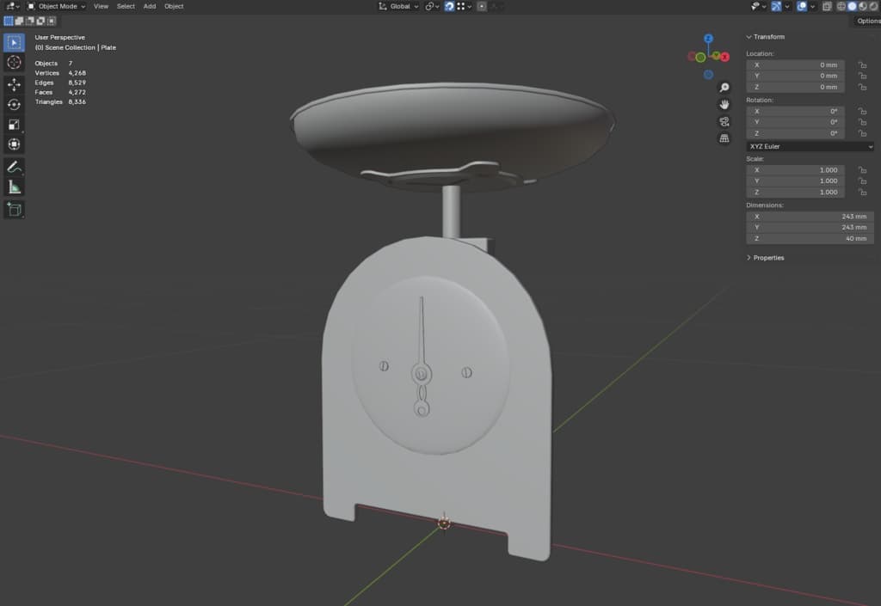Toggle the lock on Rotation Z
Image resolution: width=881 pixels, height=606 pixels.
point(861,133)
